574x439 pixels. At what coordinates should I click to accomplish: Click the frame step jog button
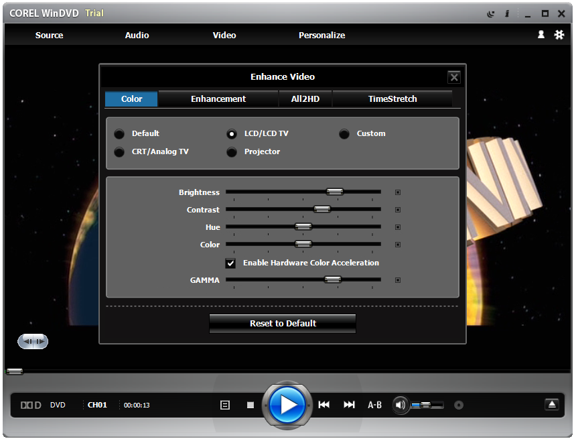coord(33,342)
